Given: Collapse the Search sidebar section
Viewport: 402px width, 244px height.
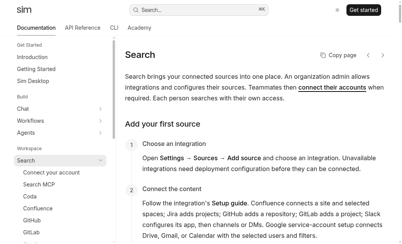Looking at the screenshot, I should pos(100,160).
